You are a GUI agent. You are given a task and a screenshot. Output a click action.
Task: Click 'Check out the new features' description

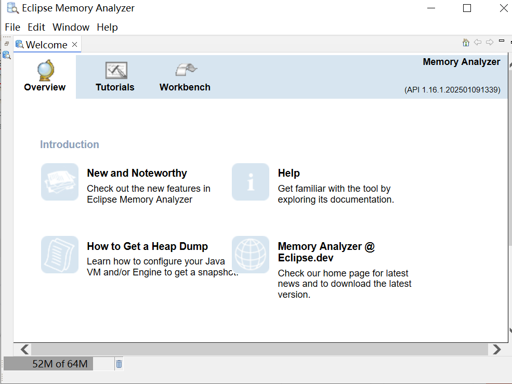pos(149,194)
